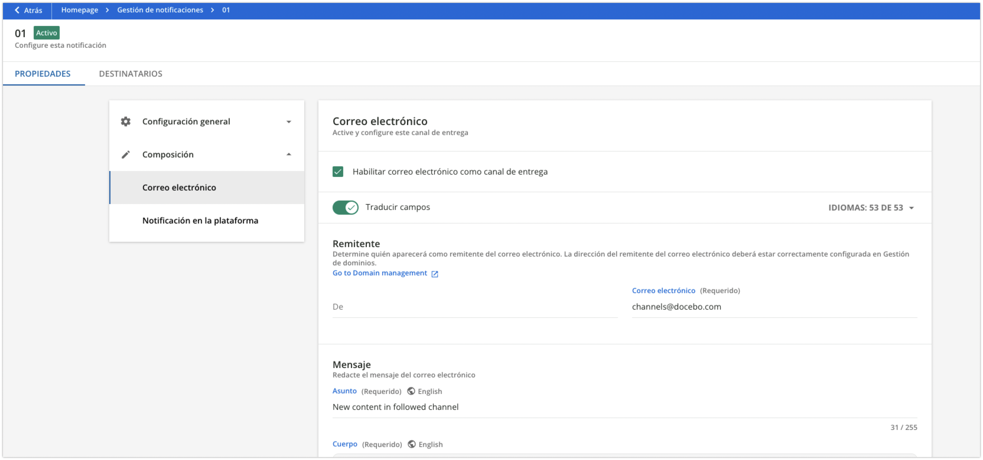Viewport: 983px width, 460px height.
Task: Collapse the Composición section arrow
Action: pos(289,154)
